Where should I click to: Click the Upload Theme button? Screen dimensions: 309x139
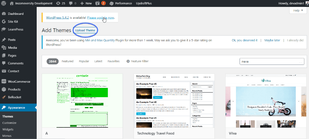(x=85, y=30)
